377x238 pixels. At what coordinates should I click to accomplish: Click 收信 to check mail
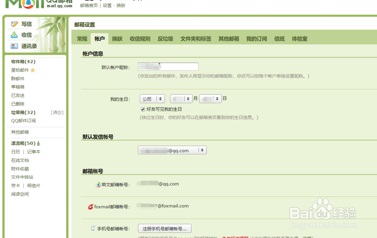pos(26,35)
